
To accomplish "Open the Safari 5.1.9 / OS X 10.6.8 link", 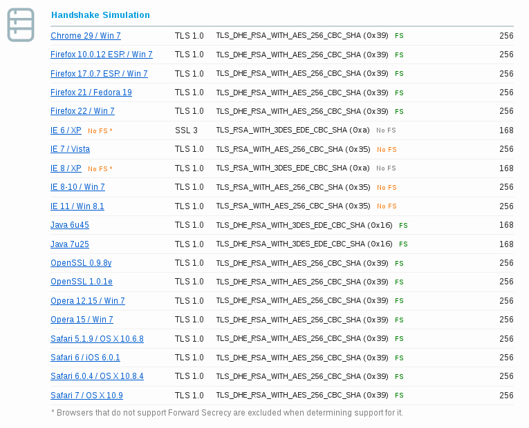I will coord(98,339).
